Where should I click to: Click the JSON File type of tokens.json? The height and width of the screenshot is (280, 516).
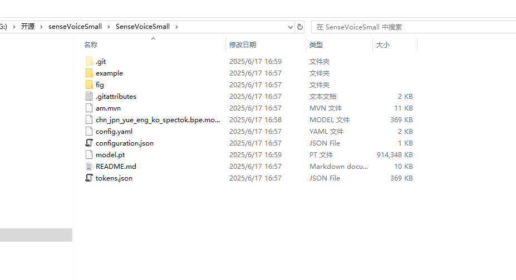point(325,178)
